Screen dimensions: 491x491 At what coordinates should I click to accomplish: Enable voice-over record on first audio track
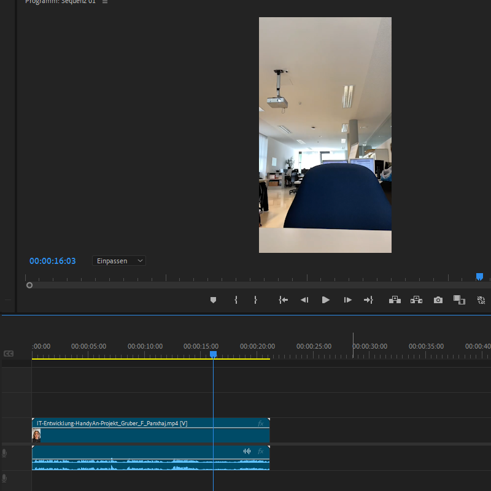coord(4,453)
